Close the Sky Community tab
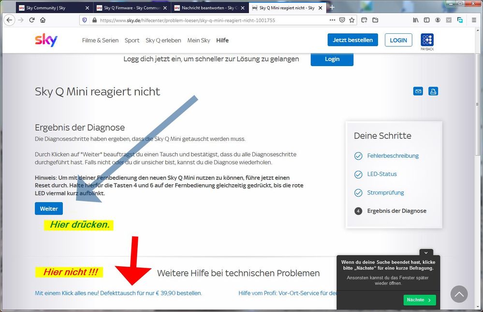483x312 pixels. pyautogui.click(x=87, y=8)
